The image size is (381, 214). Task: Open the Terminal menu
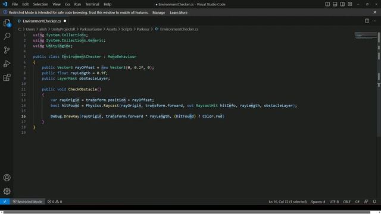92,4
